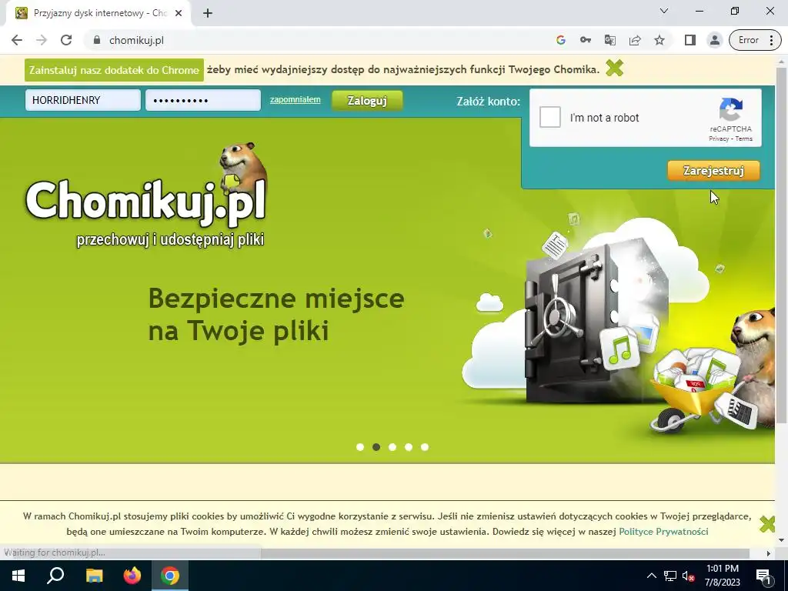This screenshot has width=788, height=591.
Task: Click the share page icon
Action: [635, 40]
